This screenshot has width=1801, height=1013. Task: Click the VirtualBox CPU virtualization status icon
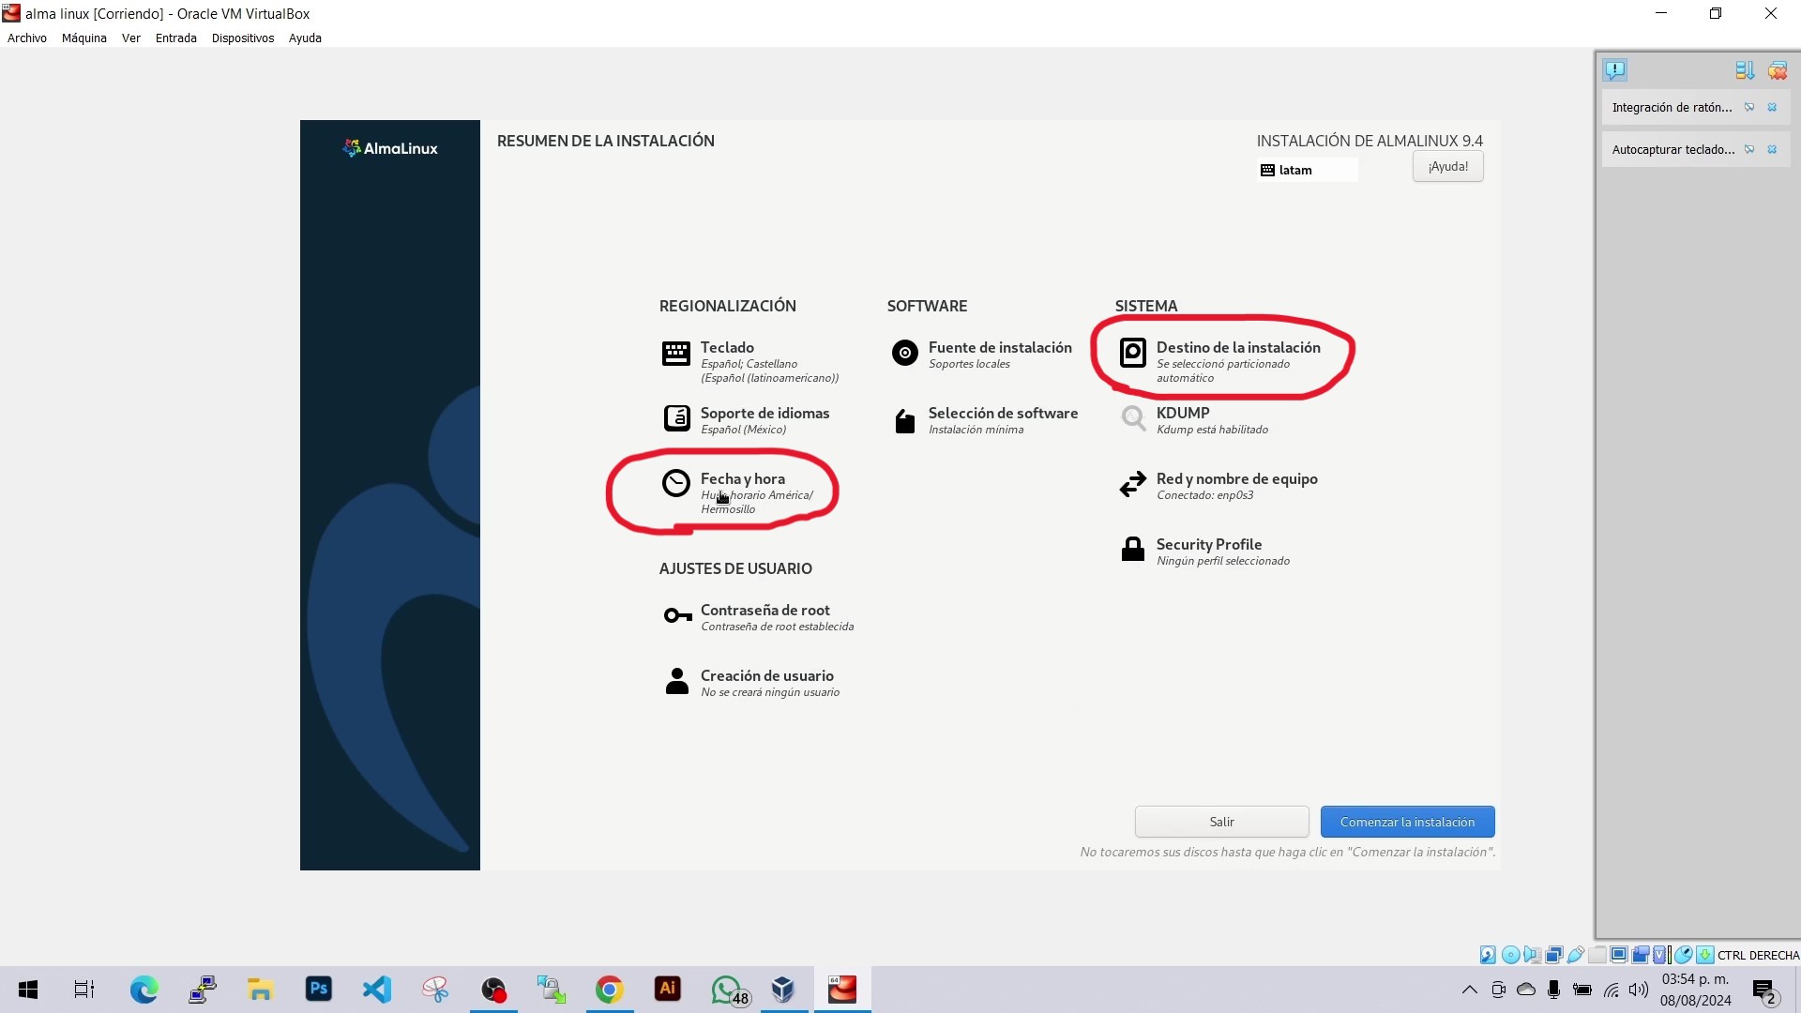coord(1660,955)
